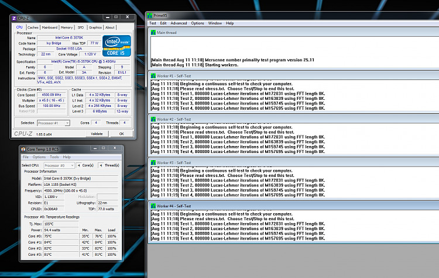Image resolution: width=439 pixels, height=278 pixels.
Task: Switch to the About tab in CPU-Z
Action: tap(110, 27)
